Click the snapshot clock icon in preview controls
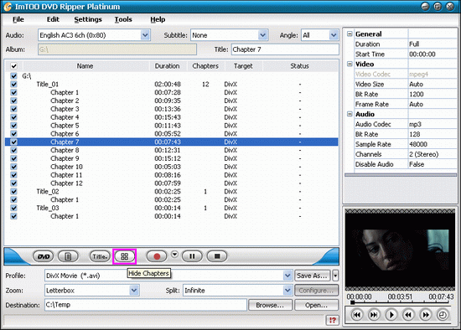Viewport: 461px width, 330px height. point(443,315)
